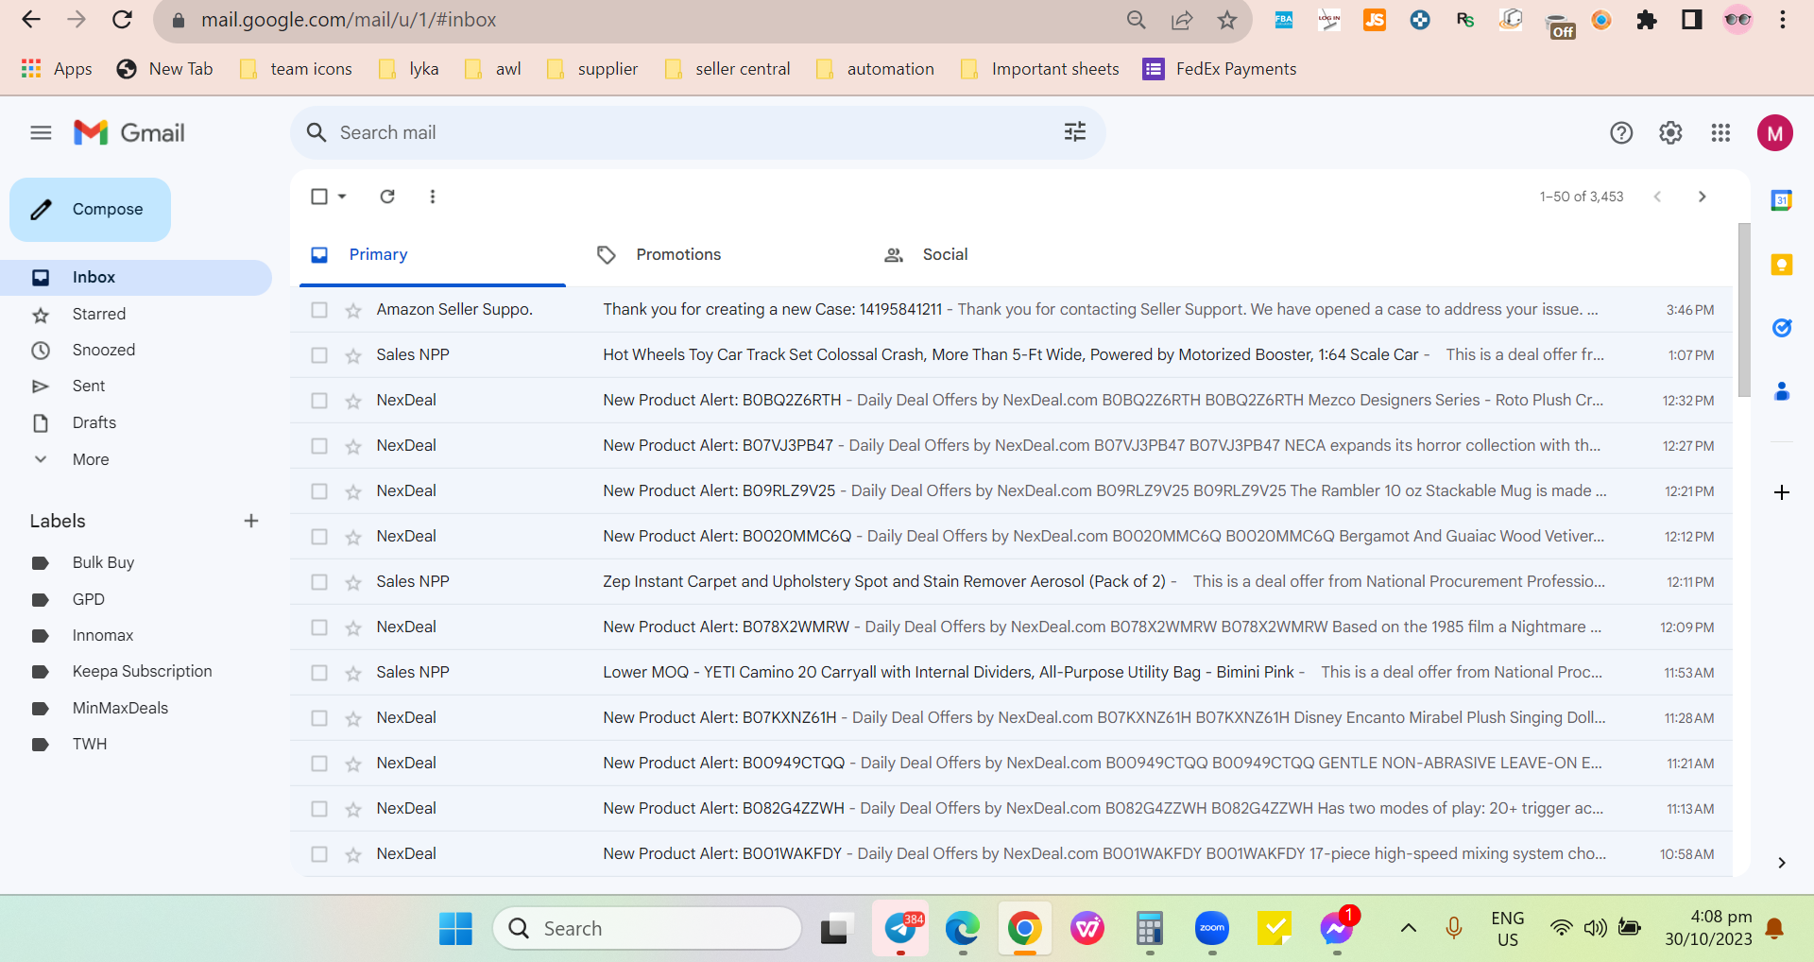Open the Important sheets bookmark folder

(x=1039, y=69)
